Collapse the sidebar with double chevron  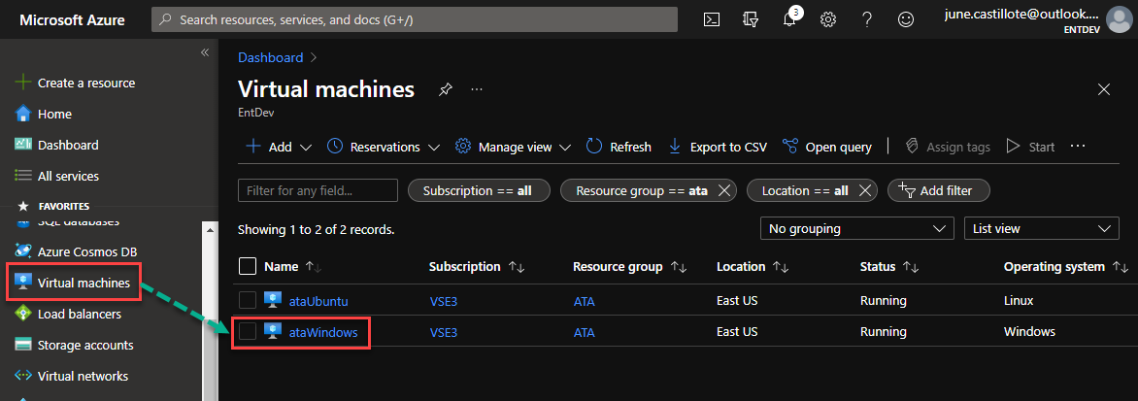click(x=205, y=52)
